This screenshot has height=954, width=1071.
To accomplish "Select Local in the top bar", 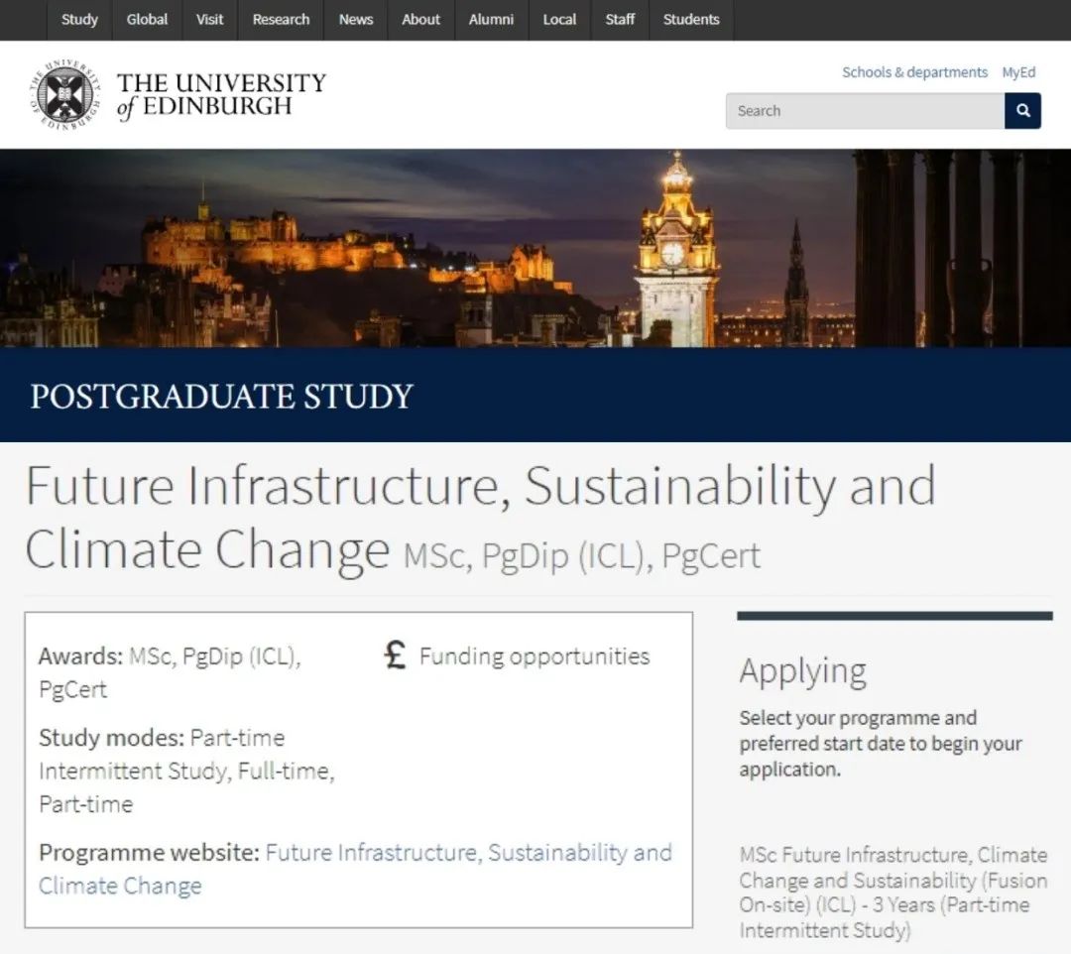I will 559,20.
